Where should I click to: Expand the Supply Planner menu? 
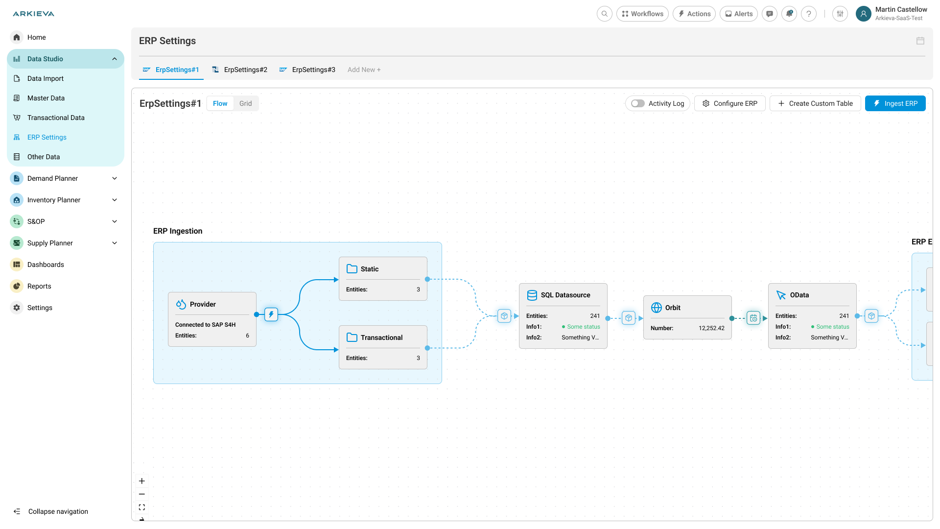point(115,243)
